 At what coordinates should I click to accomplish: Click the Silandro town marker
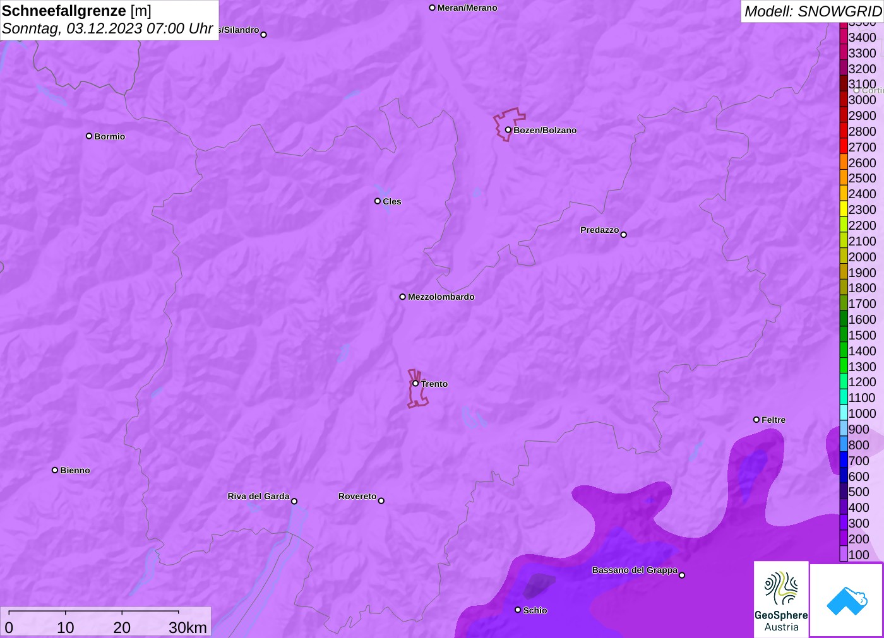(x=263, y=35)
